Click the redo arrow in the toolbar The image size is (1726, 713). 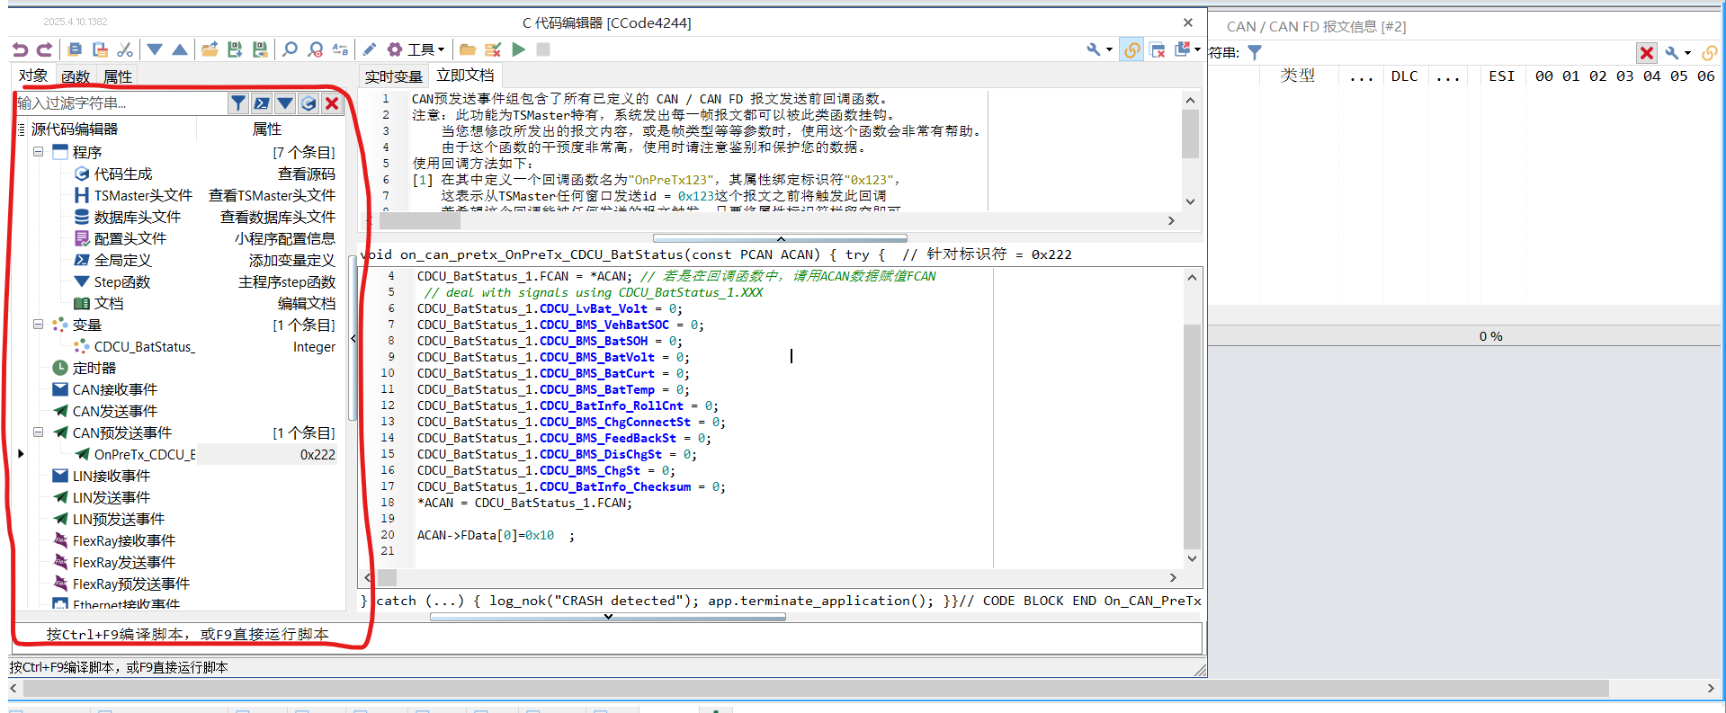point(44,49)
